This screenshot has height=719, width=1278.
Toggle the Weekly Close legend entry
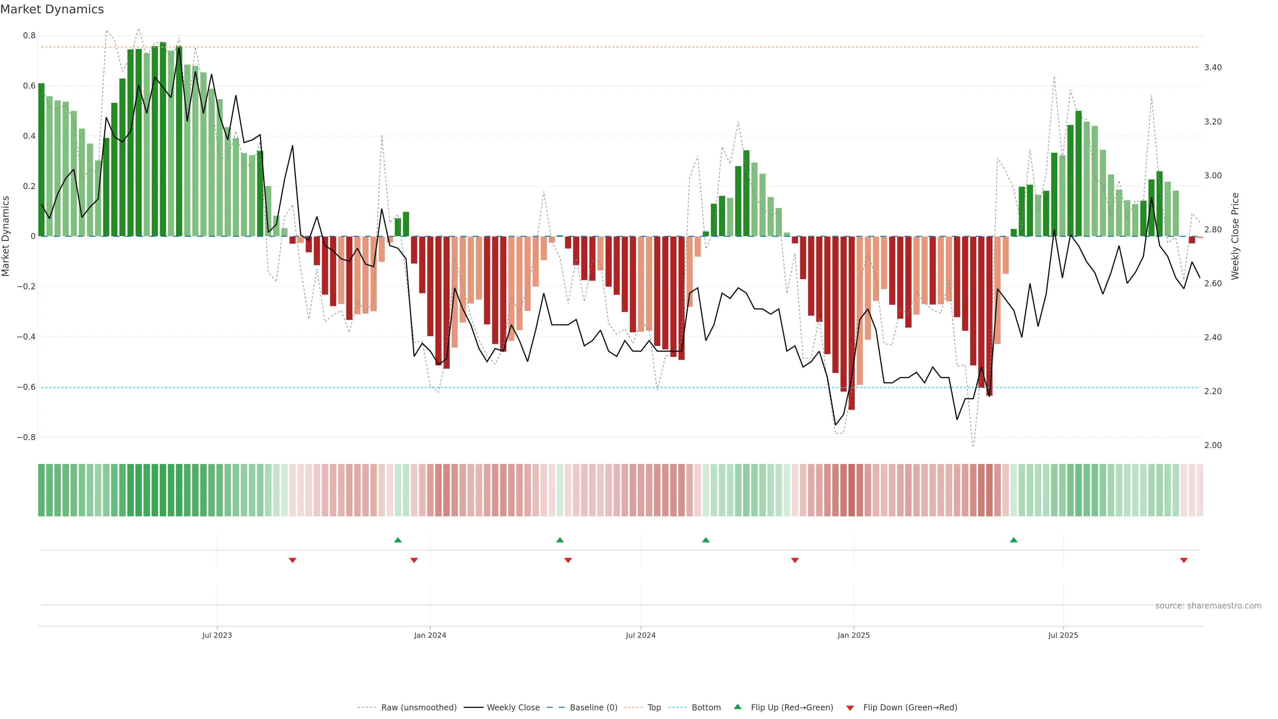point(513,708)
